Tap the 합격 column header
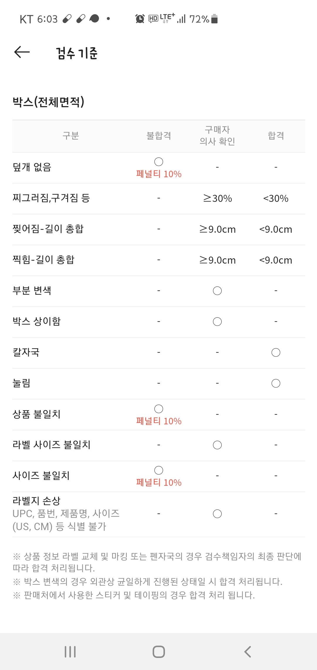Image resolution: width=317 pixels, height=670 pixels. click(276, 136)
